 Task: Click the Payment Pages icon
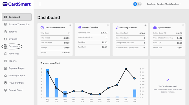(x=5, y=68)
